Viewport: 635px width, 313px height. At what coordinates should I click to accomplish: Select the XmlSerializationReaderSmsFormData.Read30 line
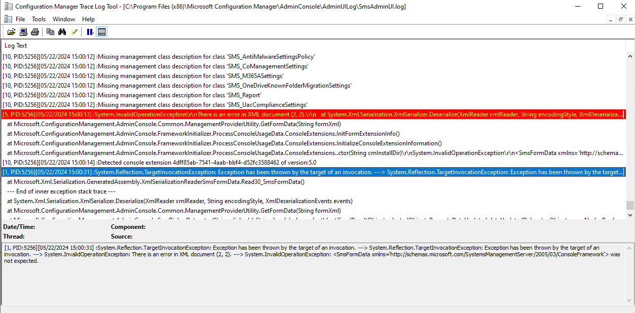(314, 182)
